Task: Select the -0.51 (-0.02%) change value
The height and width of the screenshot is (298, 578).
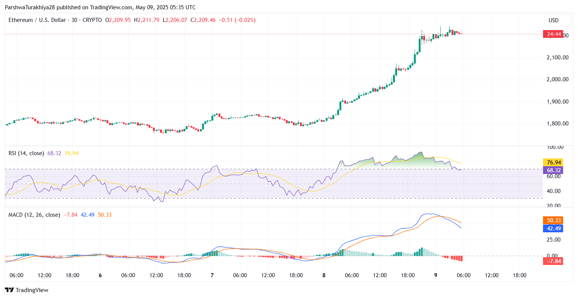Action: (x=237, y=20)
